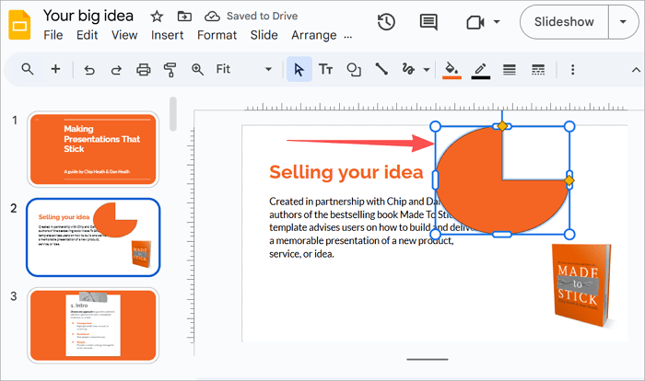Open the Border weight lines icon

(x=510, y=69)
